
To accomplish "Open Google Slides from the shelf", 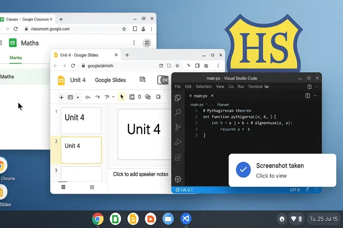I will (x=133, y=219).
